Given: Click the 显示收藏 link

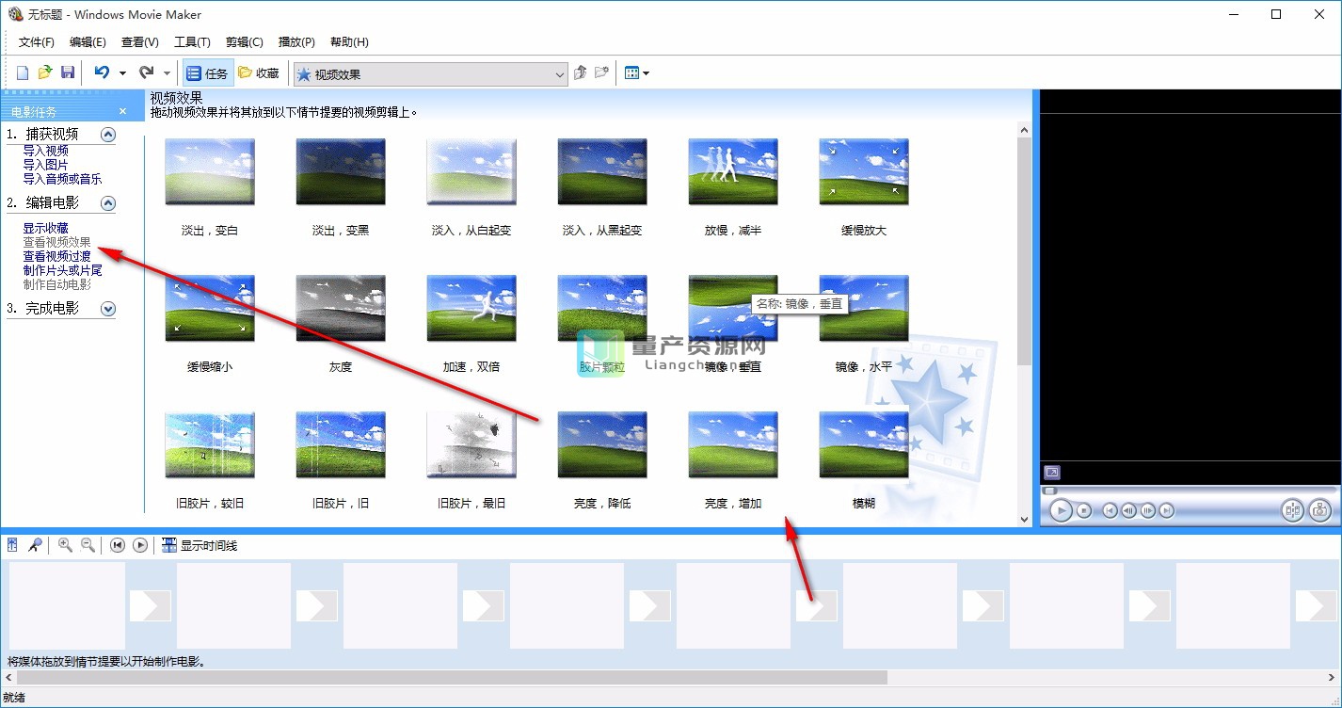Looking at the screenshot, I should coord(45,228).
